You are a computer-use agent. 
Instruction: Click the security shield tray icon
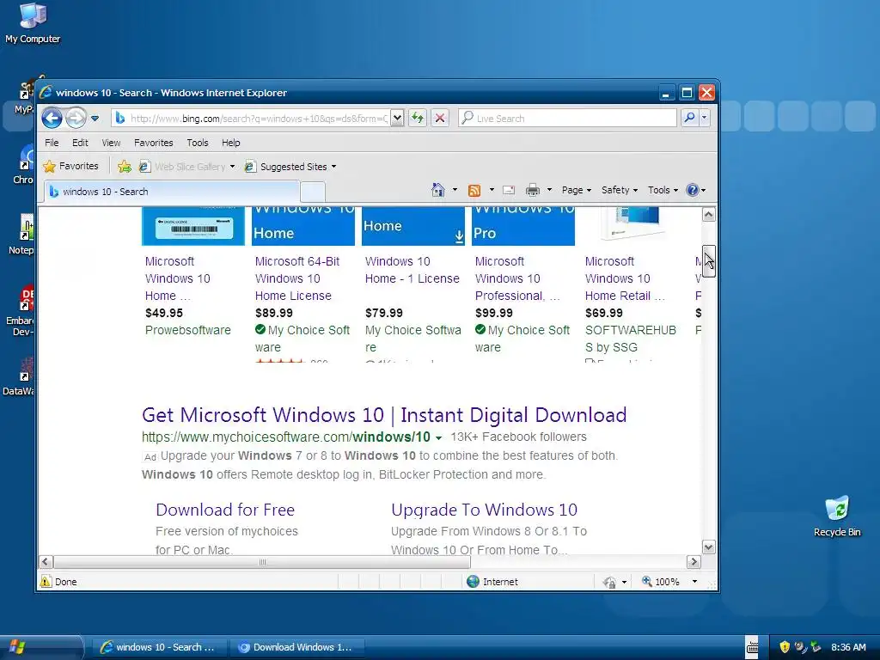tap(785, 647)
